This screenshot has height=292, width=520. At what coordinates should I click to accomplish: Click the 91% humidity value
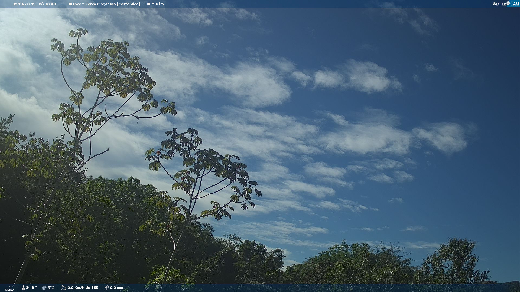pos(51,288)
